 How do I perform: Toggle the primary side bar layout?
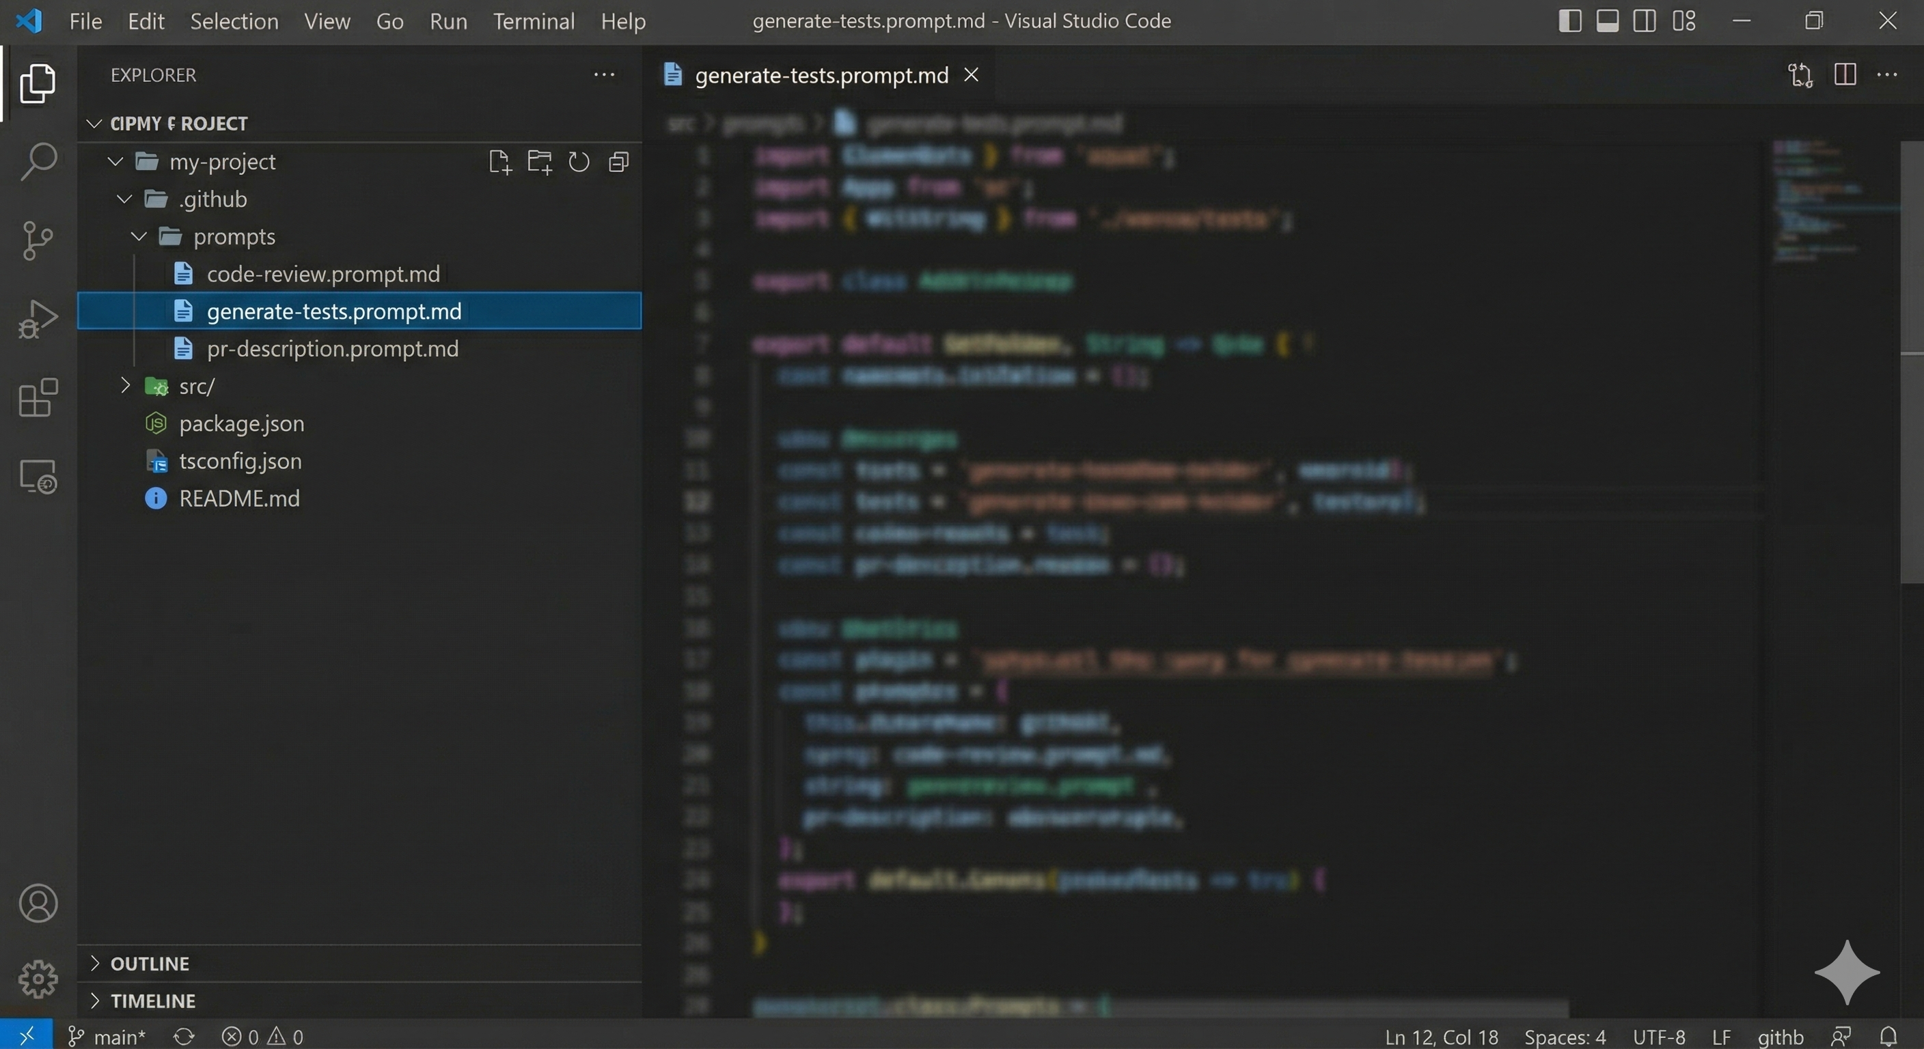(x=1570, y=21)
